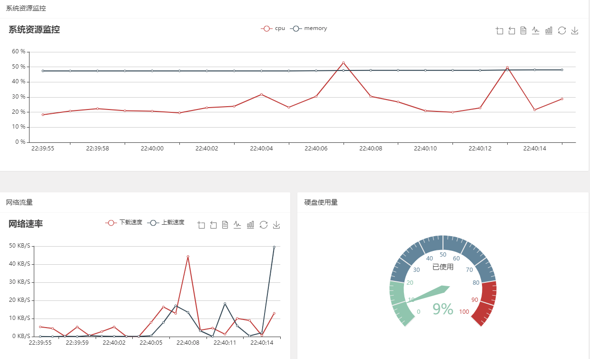Switch 网络速率 chart to bar type

pyautogui.click(x=250, y=225)
